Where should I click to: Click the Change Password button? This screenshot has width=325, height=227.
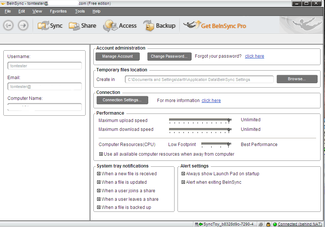(169, 56)
